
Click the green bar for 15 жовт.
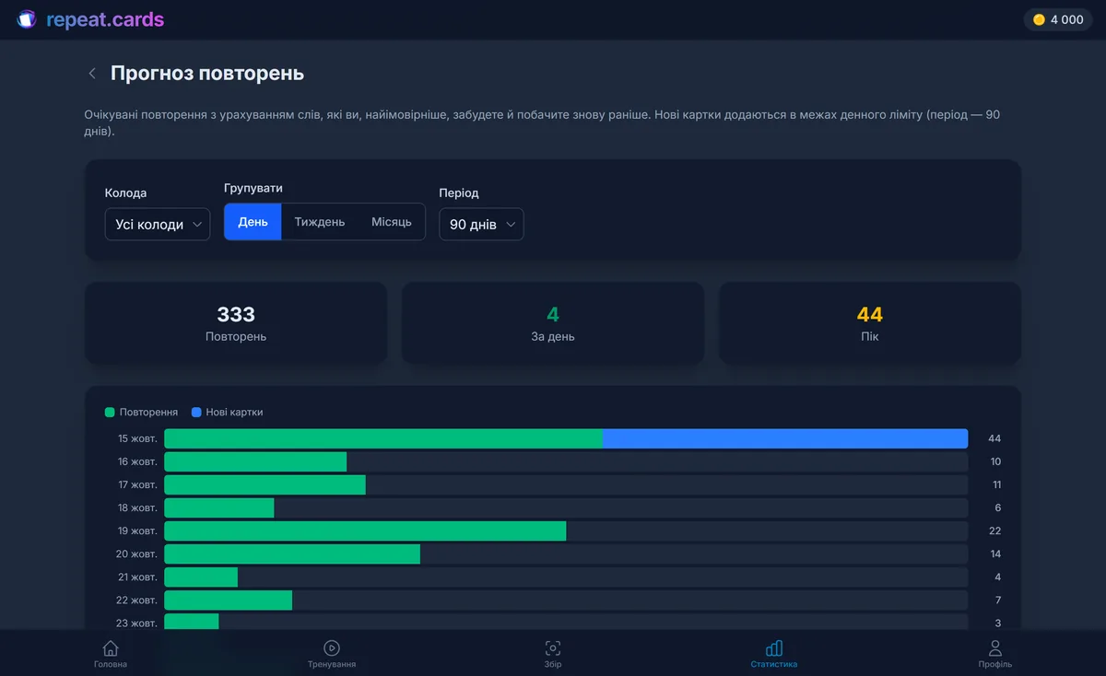(383, 438)
